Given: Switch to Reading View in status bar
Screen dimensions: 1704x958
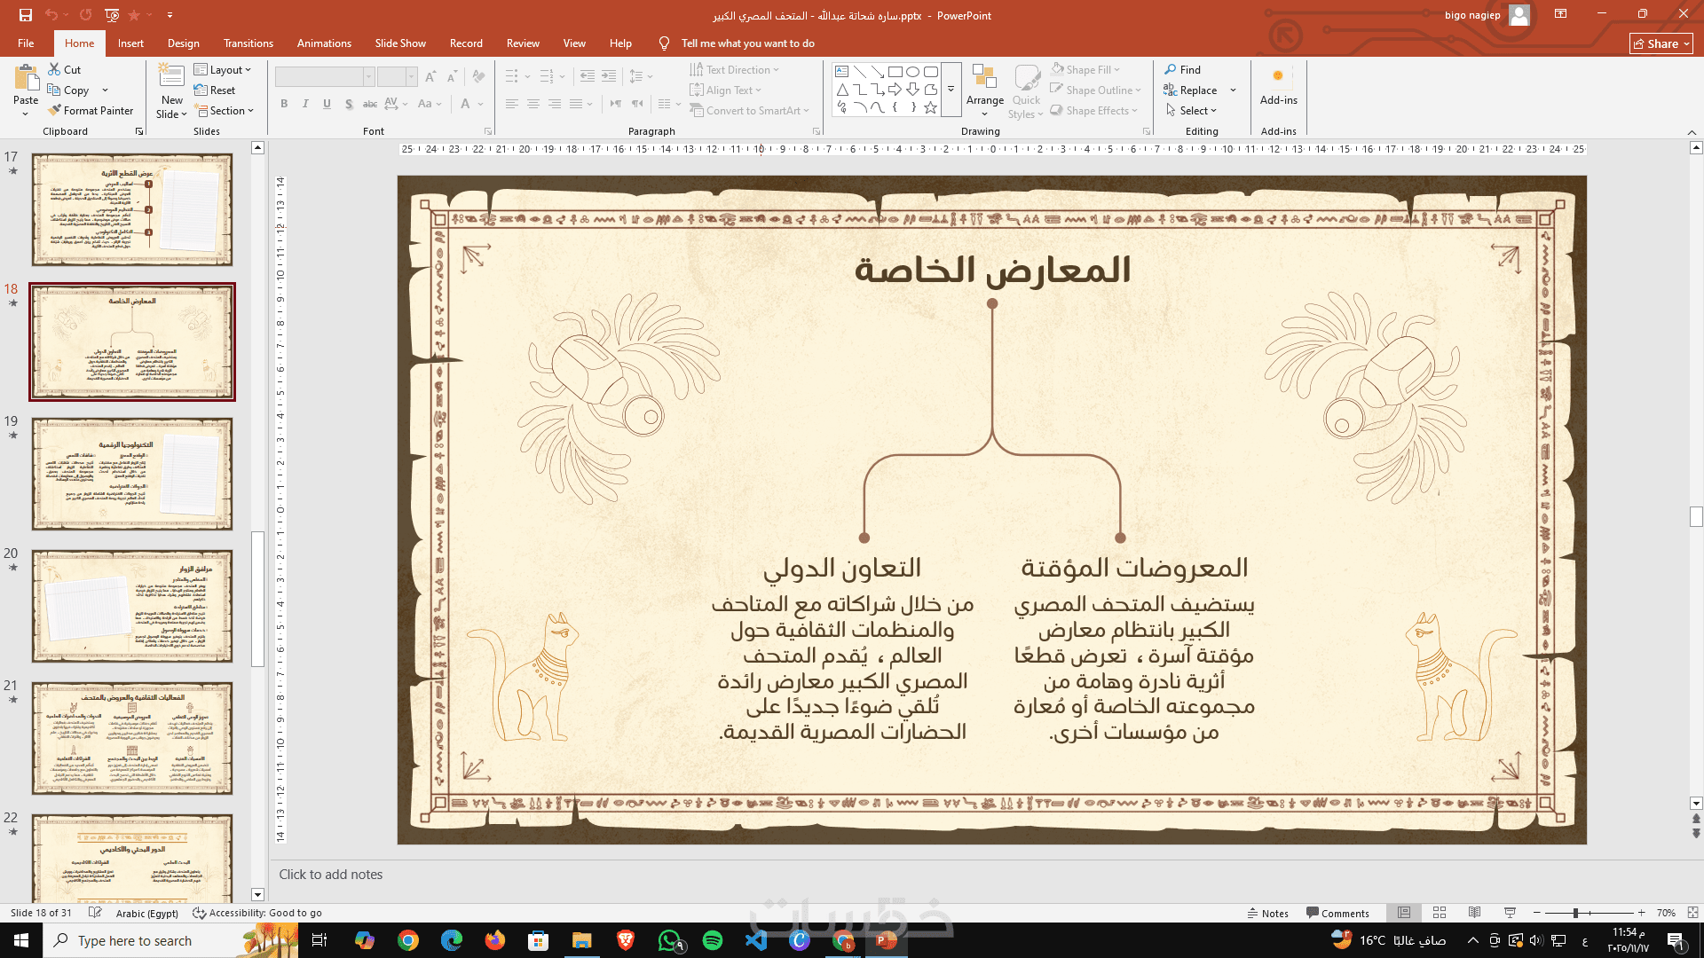Looking at the screenshot, I should tap(1474, 913).
